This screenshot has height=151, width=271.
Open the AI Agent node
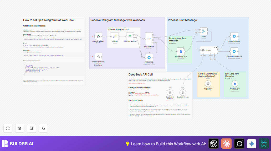point(209,50)
